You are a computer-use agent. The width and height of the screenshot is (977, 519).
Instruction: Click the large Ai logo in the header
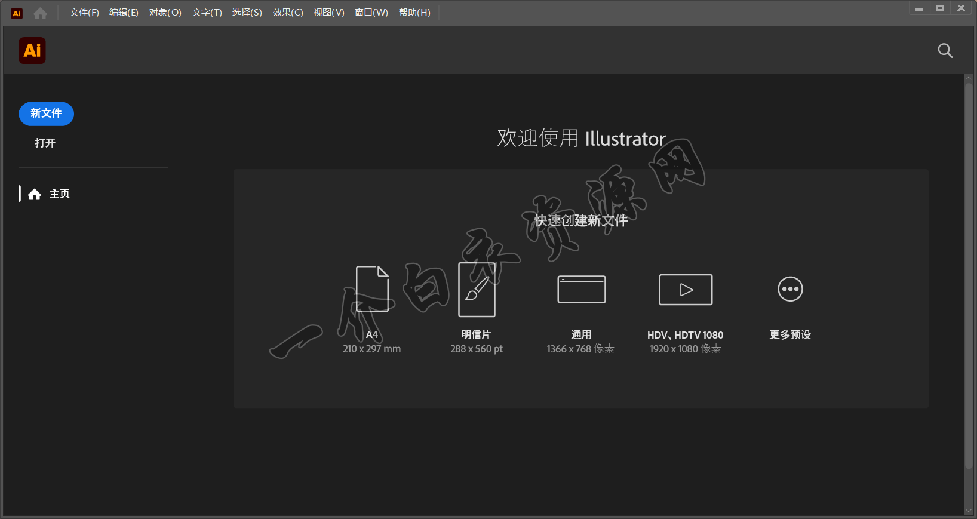tap(32, 51)
